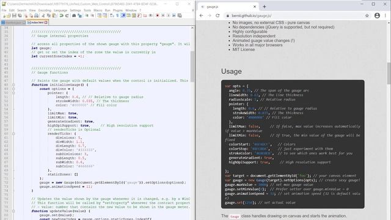Click the 'Usage' heading on the page

pos(231,71)
